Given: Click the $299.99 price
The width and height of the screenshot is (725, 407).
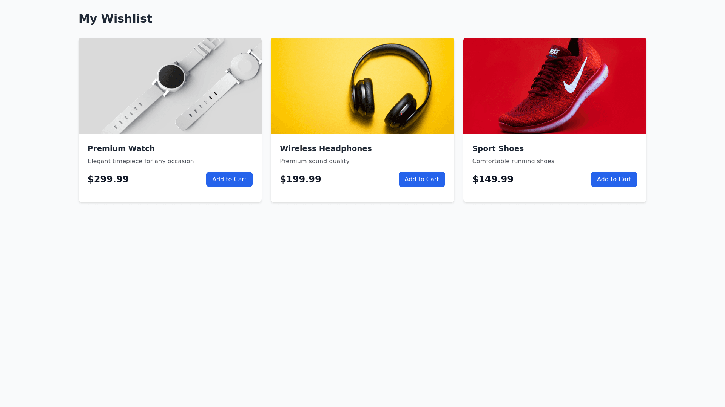Looking at the screenshot, I should pos(108,179).
